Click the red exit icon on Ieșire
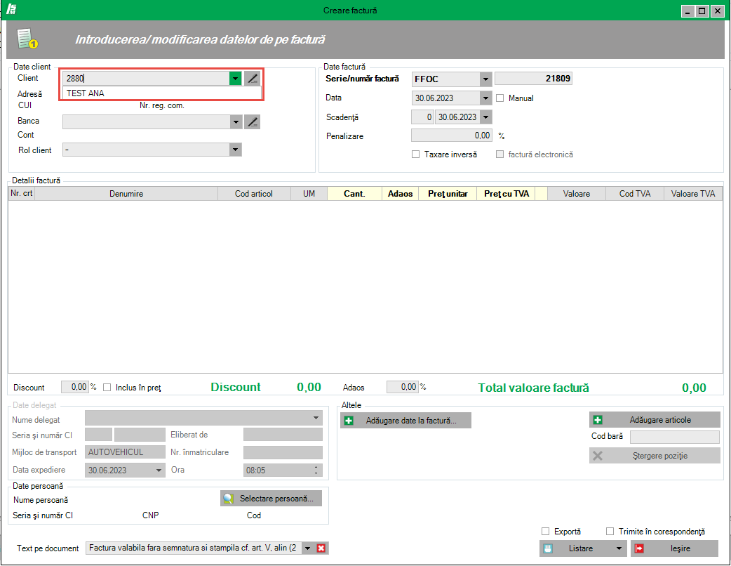This screenshot has width=731, height=566. (639, 548)
